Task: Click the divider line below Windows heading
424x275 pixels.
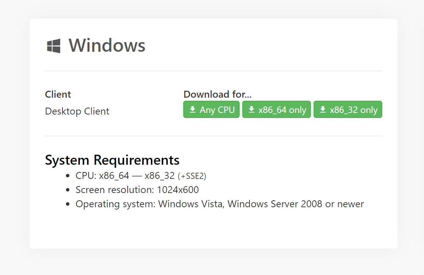Action: click(213, 71)
